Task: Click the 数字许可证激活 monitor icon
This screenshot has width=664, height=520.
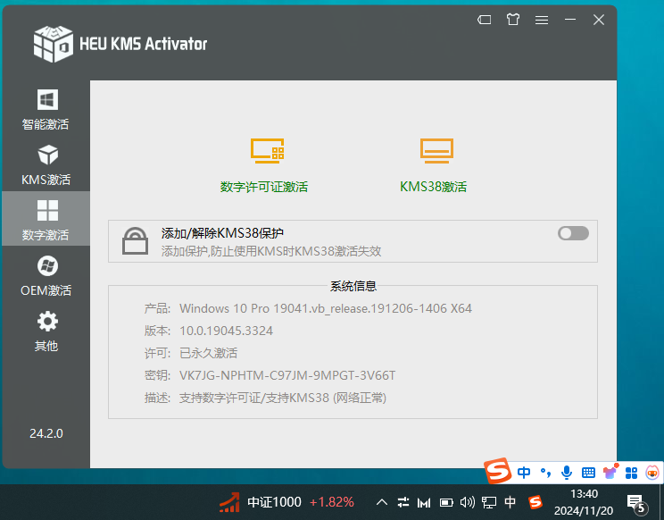Action: tap(267, 150)
